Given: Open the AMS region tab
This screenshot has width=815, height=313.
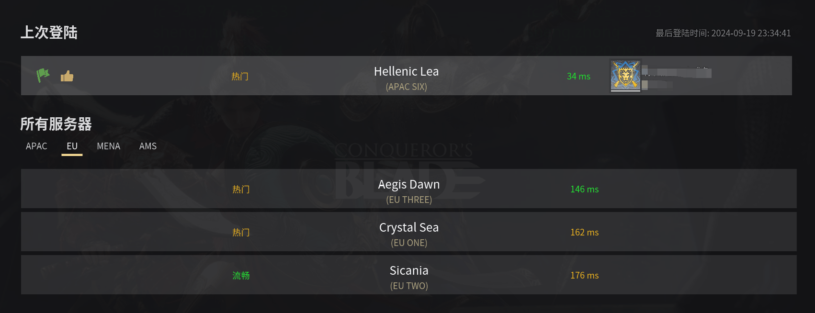Looking at the screenshot, I should tap(148, 146).
